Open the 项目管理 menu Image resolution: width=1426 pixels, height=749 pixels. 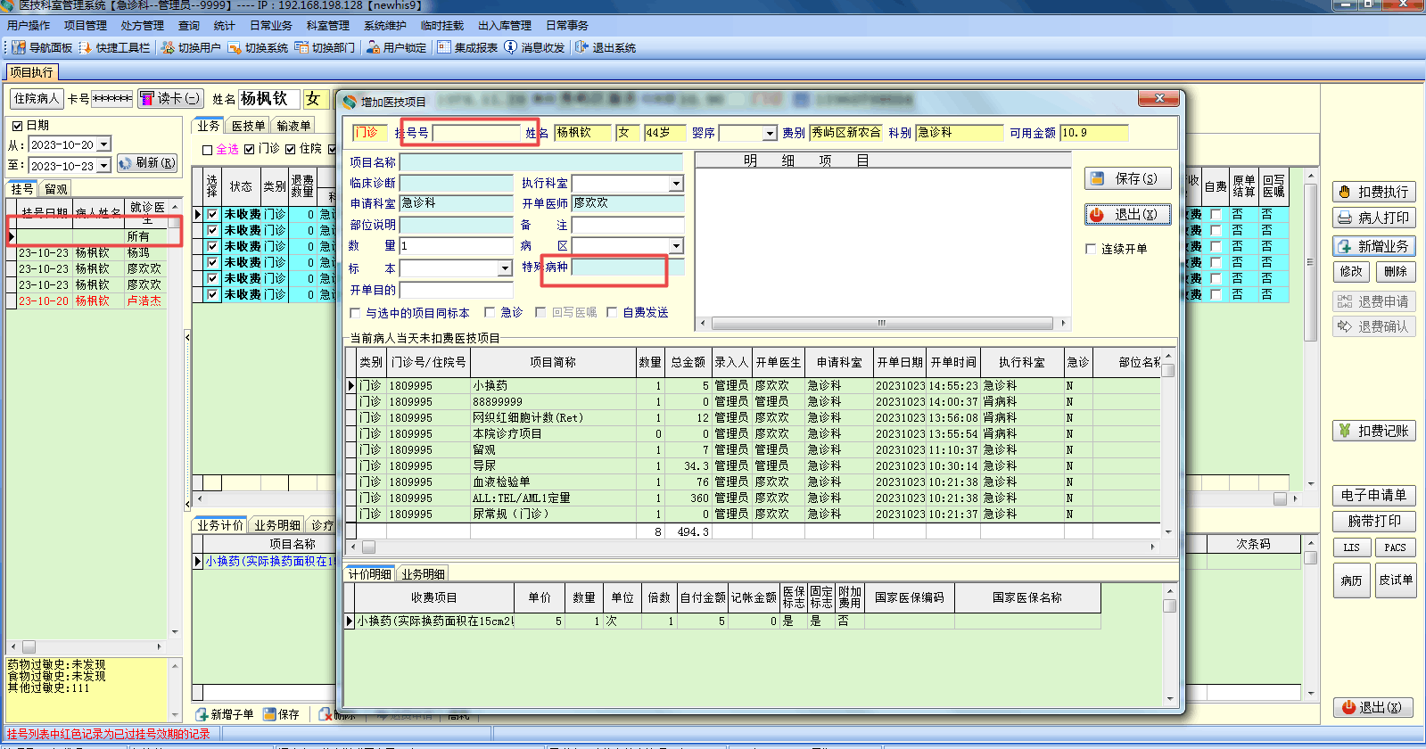point(86,26)
